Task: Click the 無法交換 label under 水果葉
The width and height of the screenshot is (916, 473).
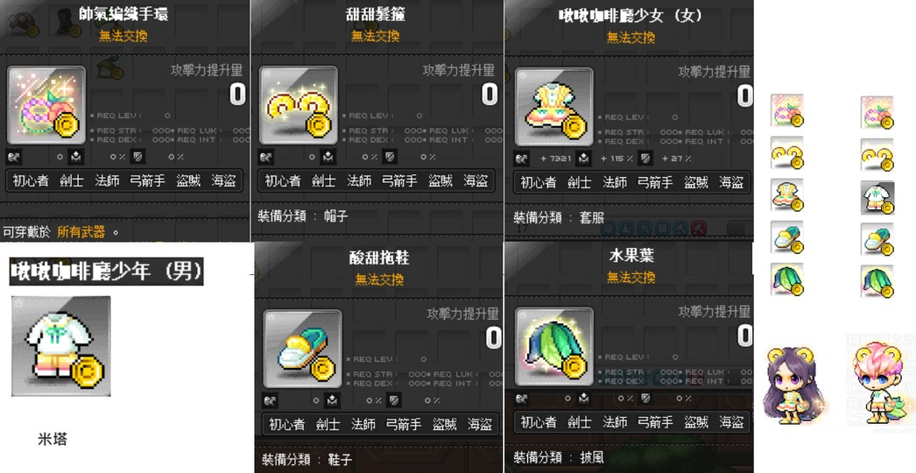Action: click(x=631, y=277)
